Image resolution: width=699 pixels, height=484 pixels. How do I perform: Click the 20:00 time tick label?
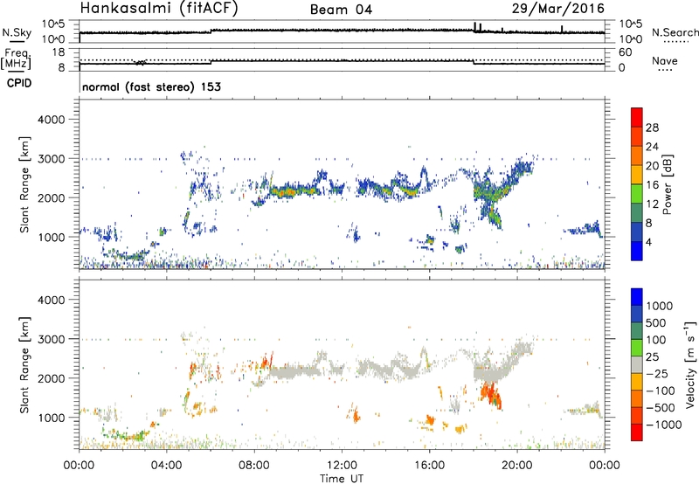[x=517, y=466]
